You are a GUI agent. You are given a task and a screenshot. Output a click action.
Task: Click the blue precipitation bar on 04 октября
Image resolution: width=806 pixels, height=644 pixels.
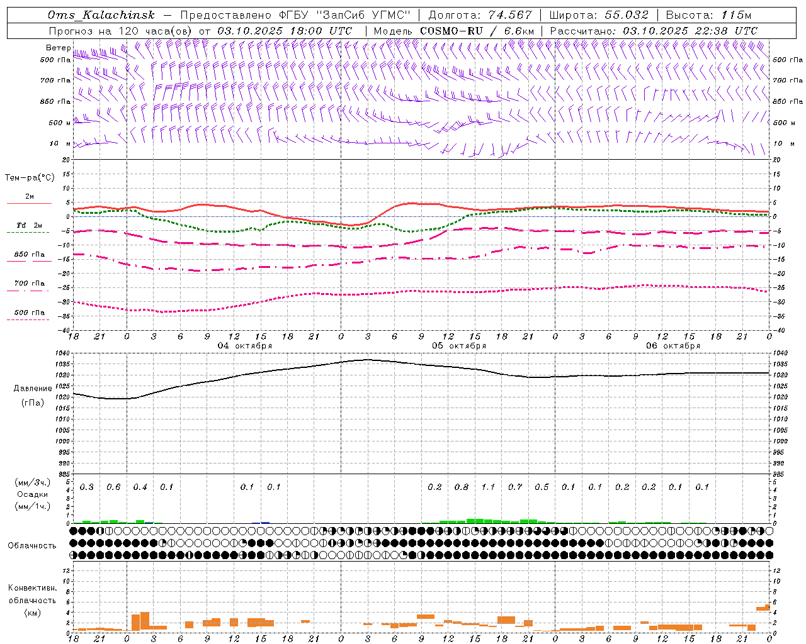click(265, 522)
